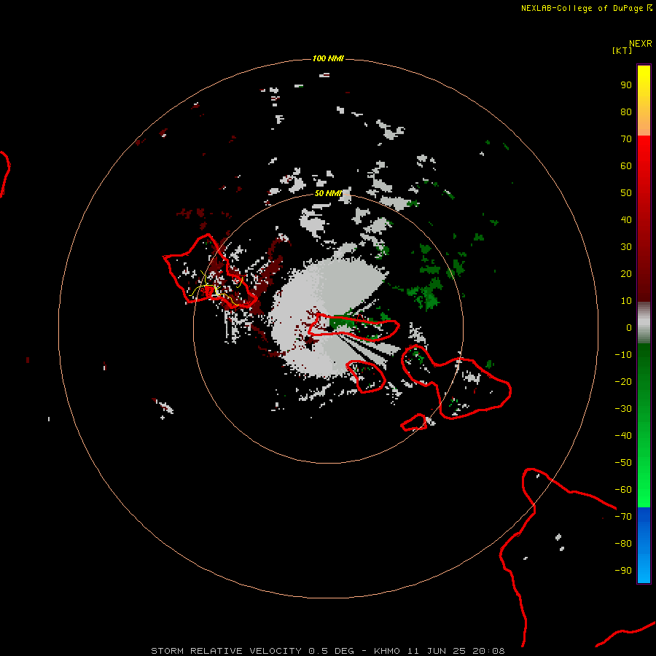
Task: Click the -30 value on the velocity scale
Action: click(x=623, y=409)
